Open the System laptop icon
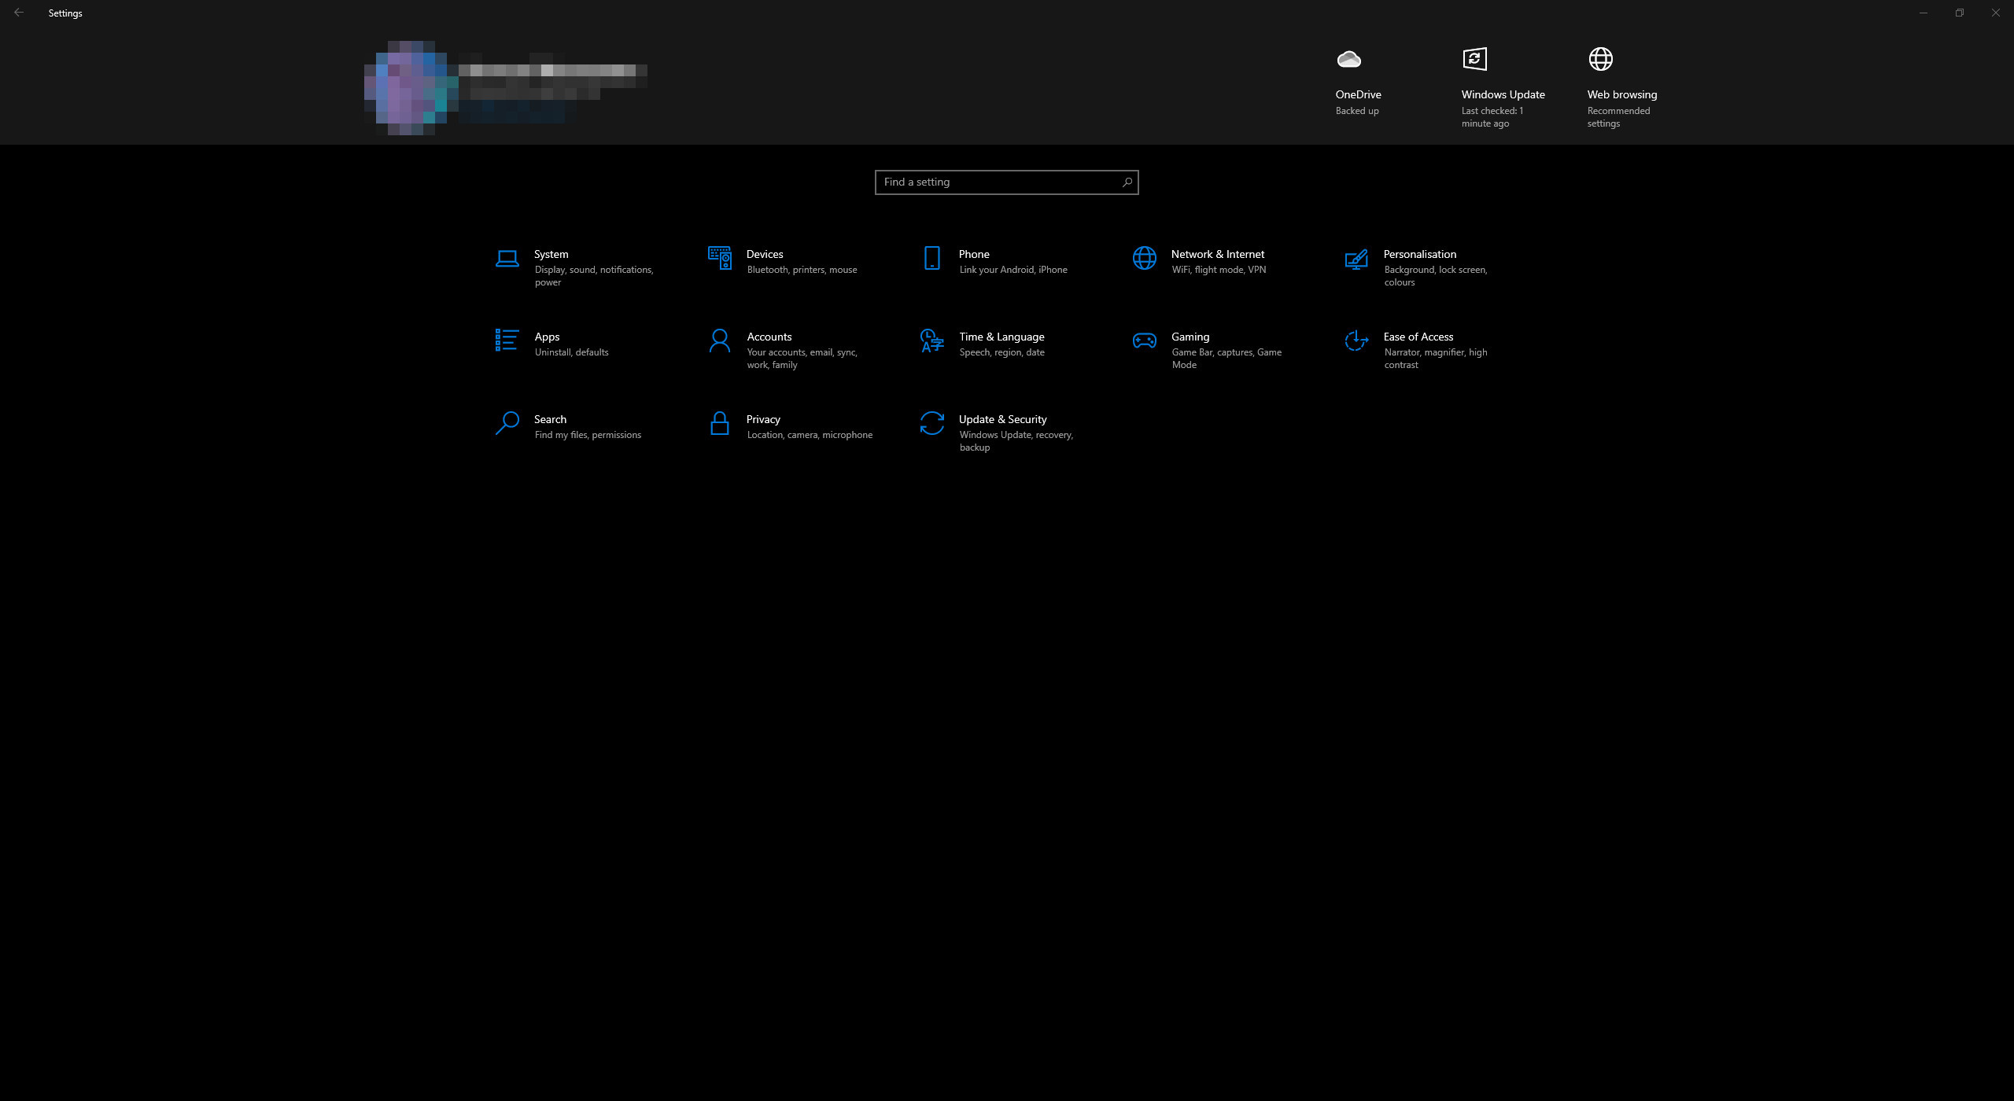This screenshot has width=2014, height=1101. click(x=507, y=258)
